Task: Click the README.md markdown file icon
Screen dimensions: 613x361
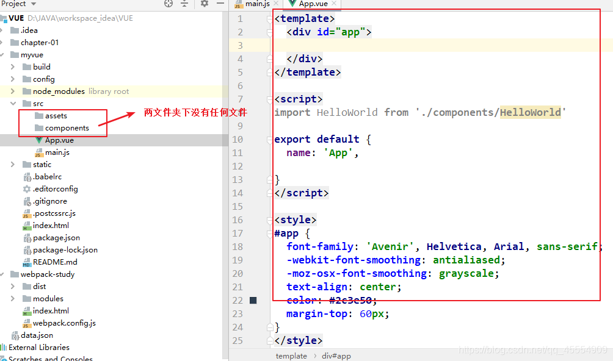Action: pos(27,263)
